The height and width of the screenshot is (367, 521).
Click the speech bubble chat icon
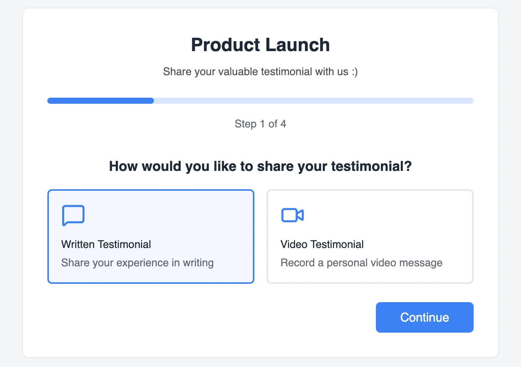[73, 215]
